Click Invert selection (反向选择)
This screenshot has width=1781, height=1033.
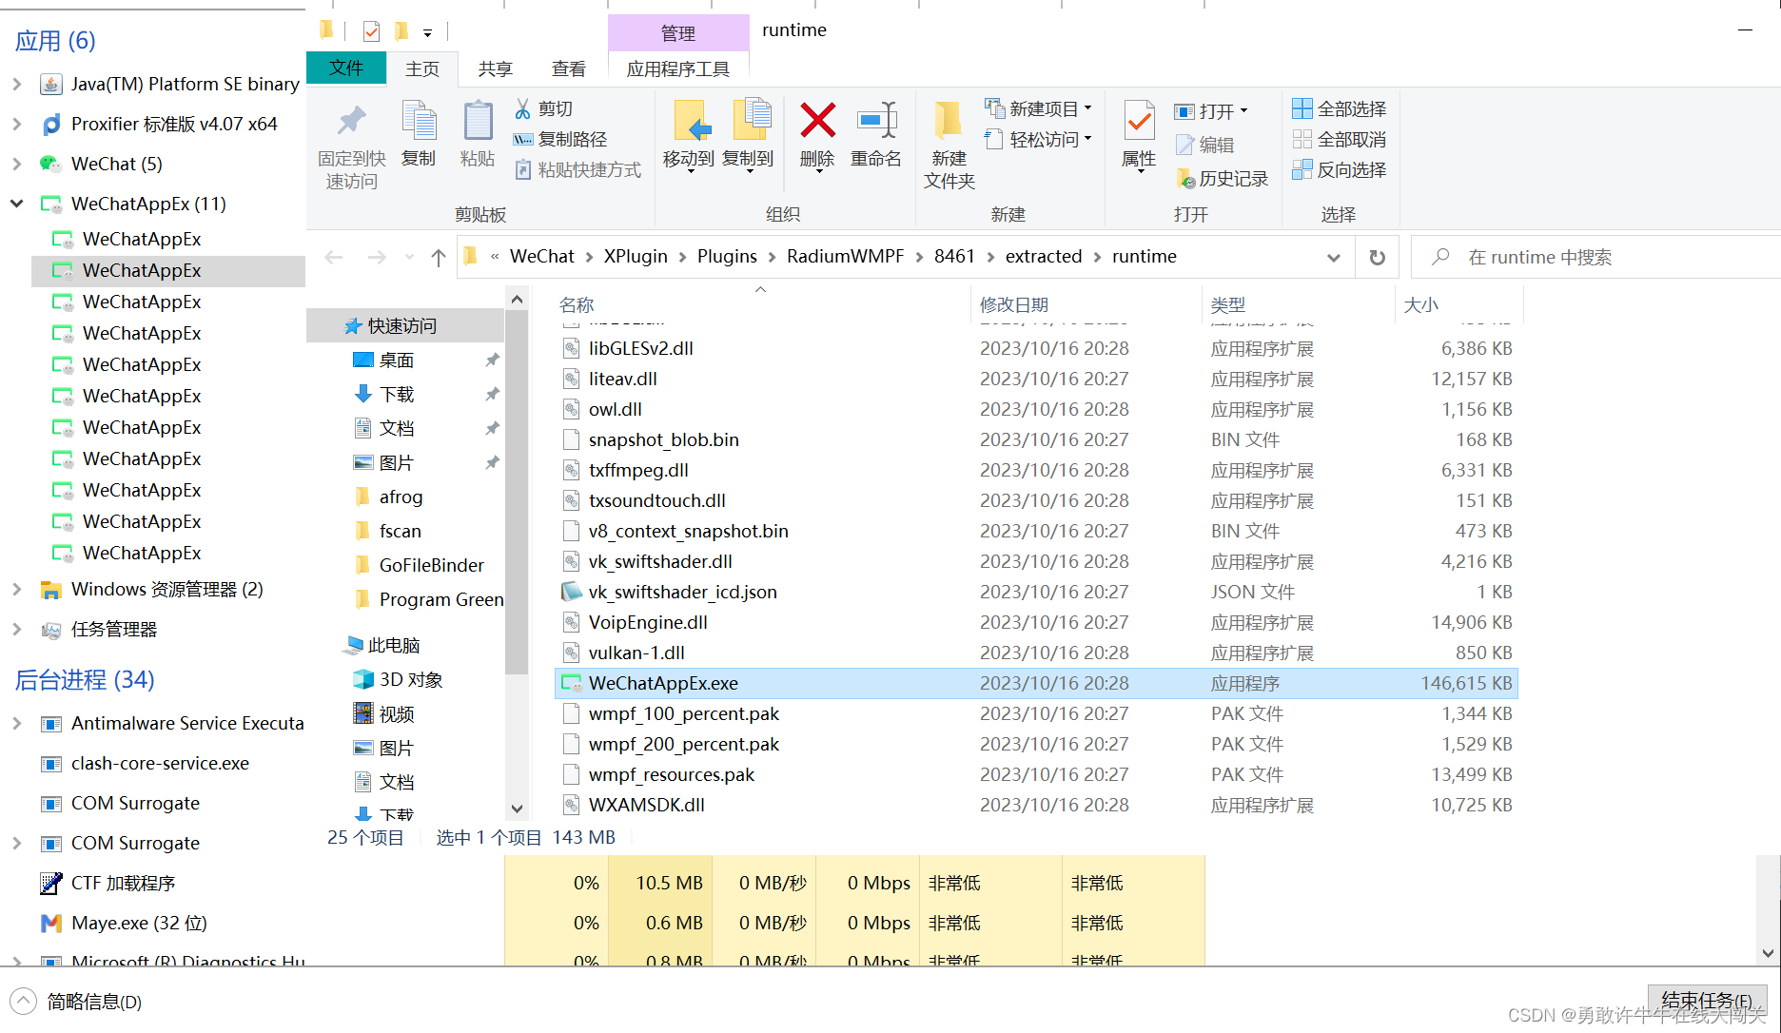pyautogui.click(x=1340, y=170)
